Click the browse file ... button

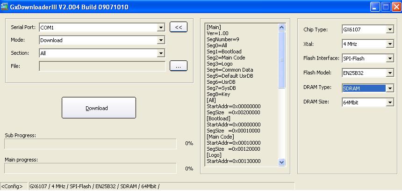(x=178, y=66)
